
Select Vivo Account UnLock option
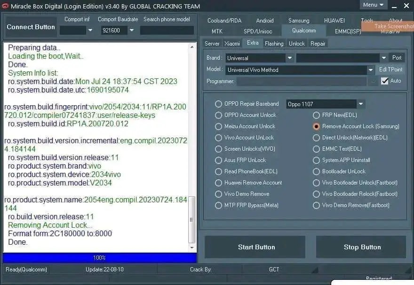pyautogui.click(x=218, y=138)
